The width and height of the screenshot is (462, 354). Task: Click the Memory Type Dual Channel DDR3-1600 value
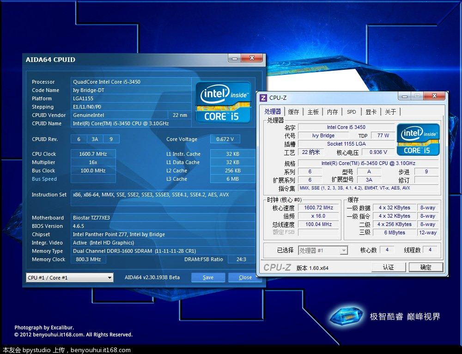pyautogui.click(x=163, y=251)
